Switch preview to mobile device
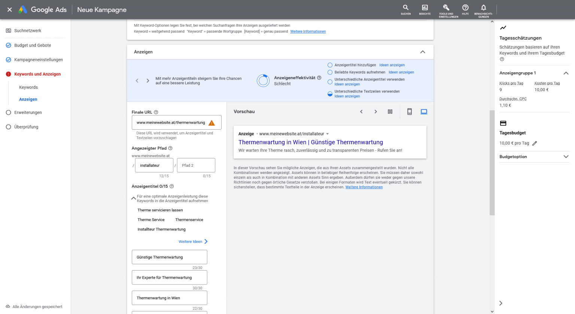 (410, 112)
